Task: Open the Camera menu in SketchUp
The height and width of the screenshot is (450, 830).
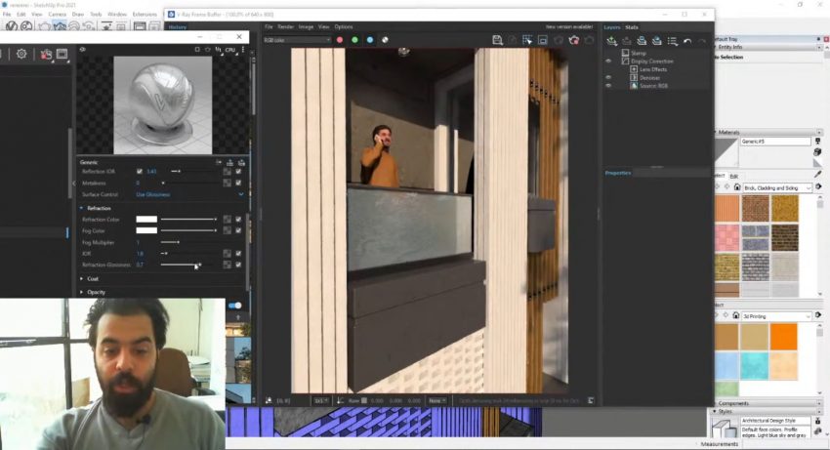Action: tap(58, 15)
